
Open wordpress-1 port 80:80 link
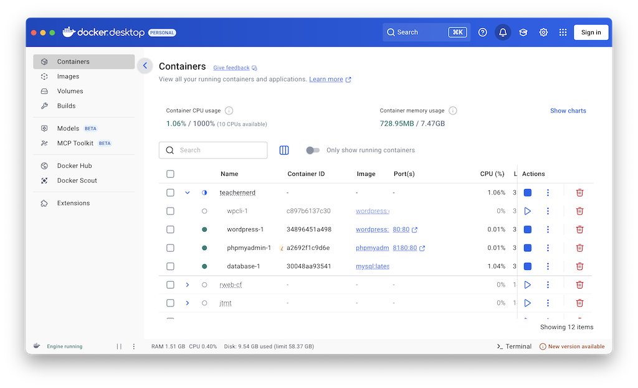[x=405, y=229]
